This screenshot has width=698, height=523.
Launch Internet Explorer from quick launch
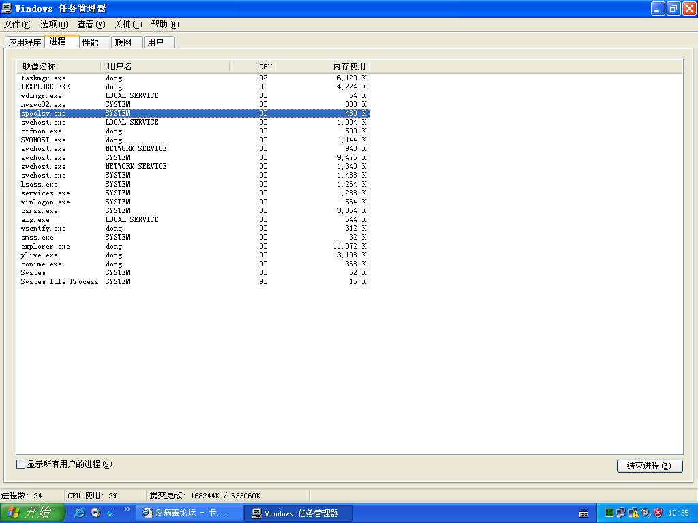pos(79,513)
